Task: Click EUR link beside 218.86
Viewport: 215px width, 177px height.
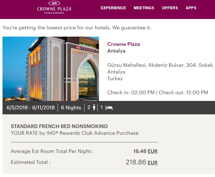Action: coord(152,162)
